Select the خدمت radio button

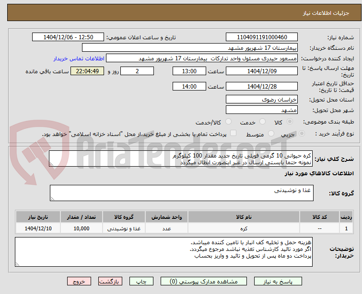tap(262, 122)
